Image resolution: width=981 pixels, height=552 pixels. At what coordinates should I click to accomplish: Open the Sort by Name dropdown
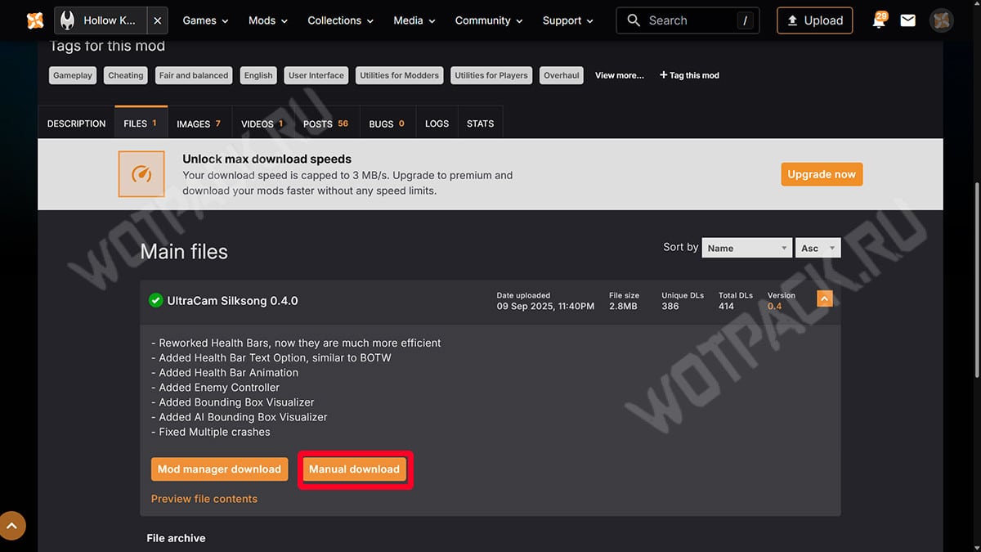coord(748,248)
